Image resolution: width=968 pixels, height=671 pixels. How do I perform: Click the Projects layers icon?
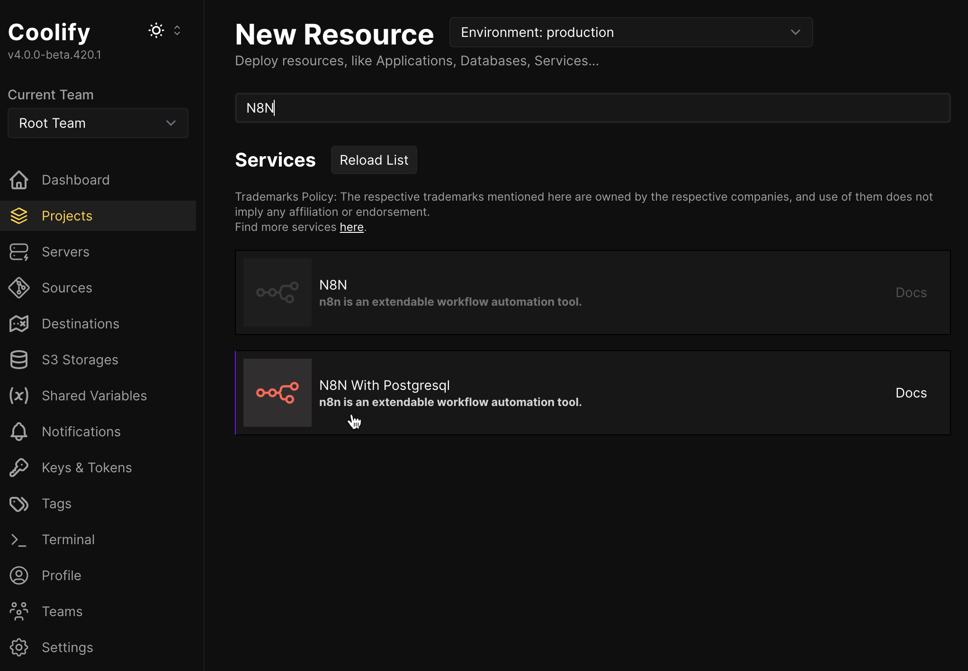tap(19, 216)
